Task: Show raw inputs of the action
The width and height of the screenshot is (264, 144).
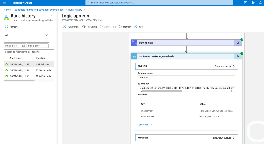Action: pos(225,66)
